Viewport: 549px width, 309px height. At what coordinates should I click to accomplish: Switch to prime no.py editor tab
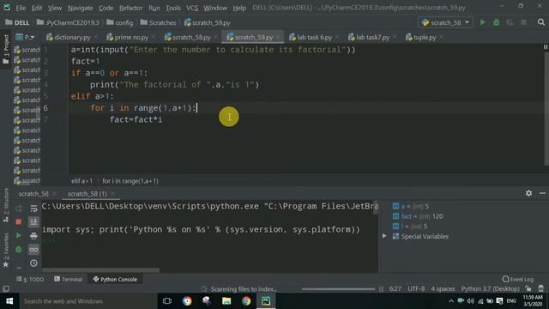[131, 37]
